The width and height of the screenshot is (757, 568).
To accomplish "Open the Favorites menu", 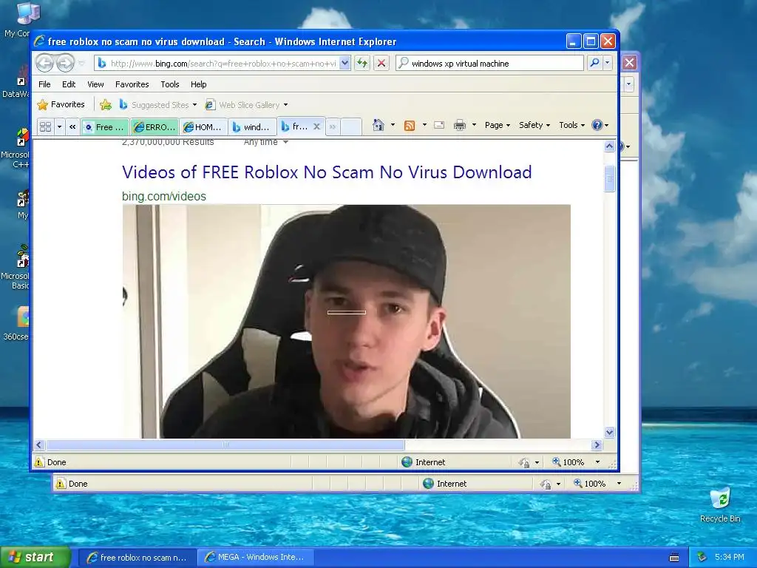I will [132, 84].
